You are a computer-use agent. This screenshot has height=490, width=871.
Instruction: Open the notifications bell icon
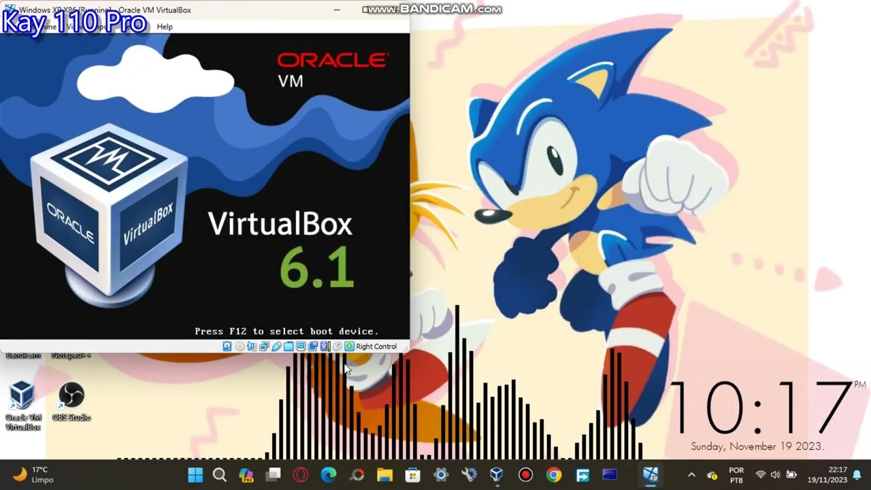tap(857, 474)
